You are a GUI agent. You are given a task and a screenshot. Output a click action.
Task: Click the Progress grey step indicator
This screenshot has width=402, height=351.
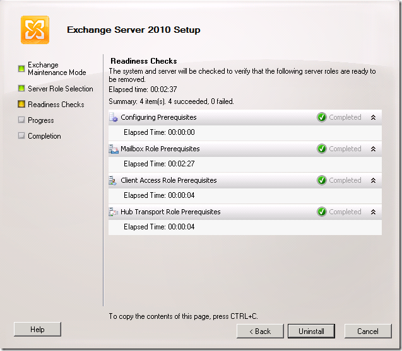pos(21,120)
